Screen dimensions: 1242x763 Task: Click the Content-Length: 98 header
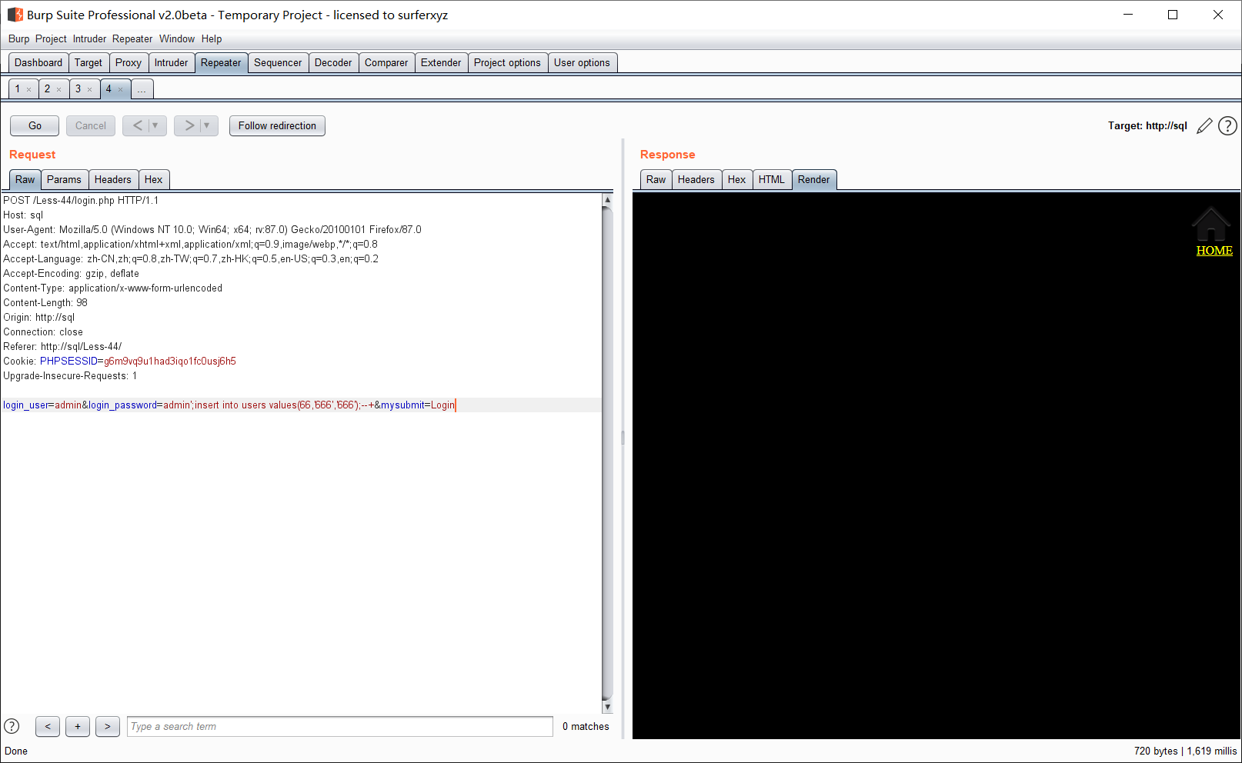click(45, 303)
